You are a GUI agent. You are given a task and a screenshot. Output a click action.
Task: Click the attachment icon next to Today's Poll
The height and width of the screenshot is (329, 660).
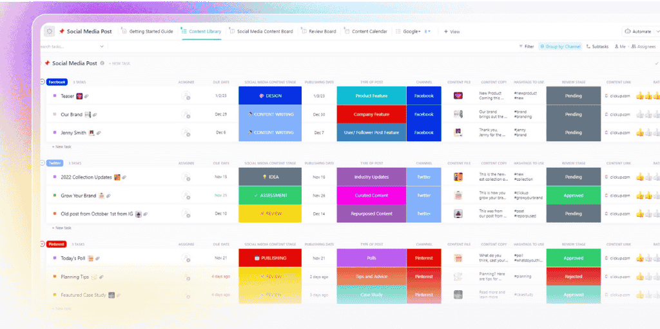(97, 258)
